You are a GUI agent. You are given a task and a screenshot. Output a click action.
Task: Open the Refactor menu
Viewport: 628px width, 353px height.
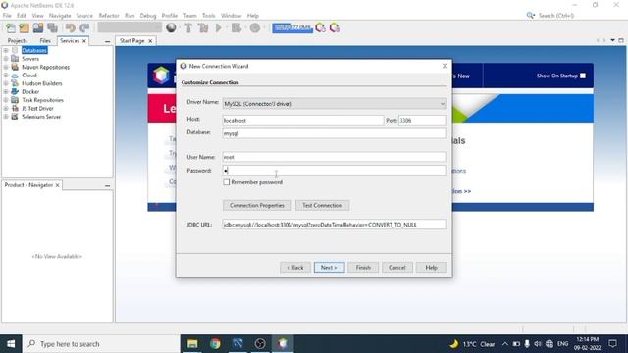(109, 16)
